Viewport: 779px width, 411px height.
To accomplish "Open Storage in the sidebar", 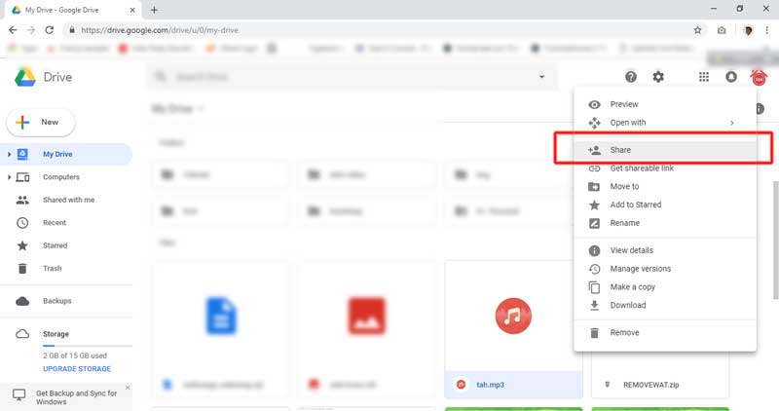I will 56,334.
